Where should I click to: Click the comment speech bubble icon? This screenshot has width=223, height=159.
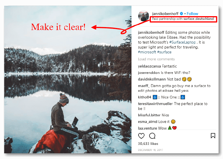[x=152, y=136]
